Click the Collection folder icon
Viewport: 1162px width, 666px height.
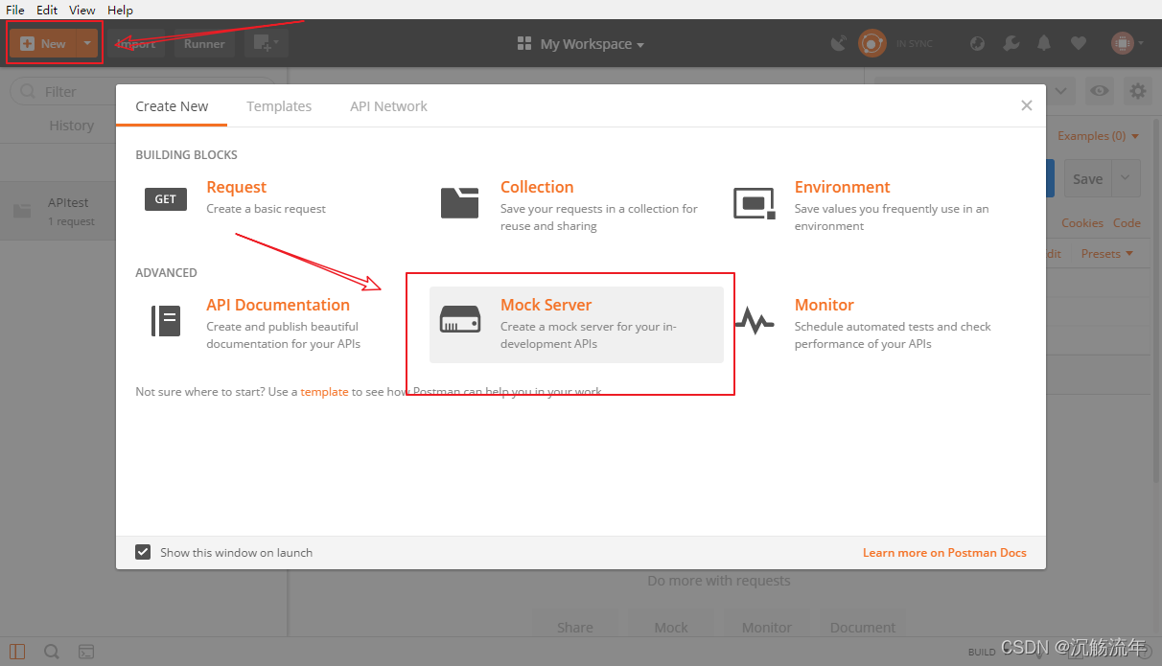[x=460, y=202]
